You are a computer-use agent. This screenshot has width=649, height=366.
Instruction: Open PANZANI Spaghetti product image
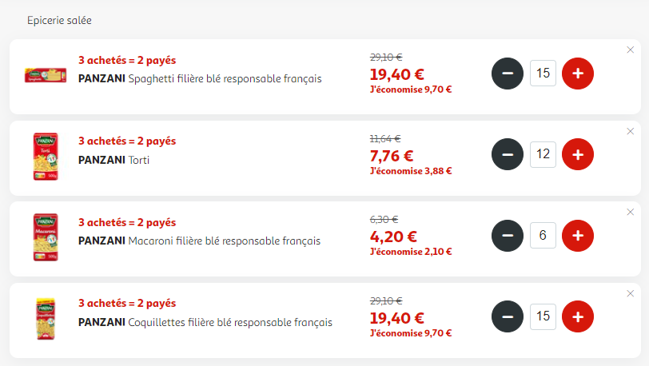pyautogui.click(x=46, y=75)
